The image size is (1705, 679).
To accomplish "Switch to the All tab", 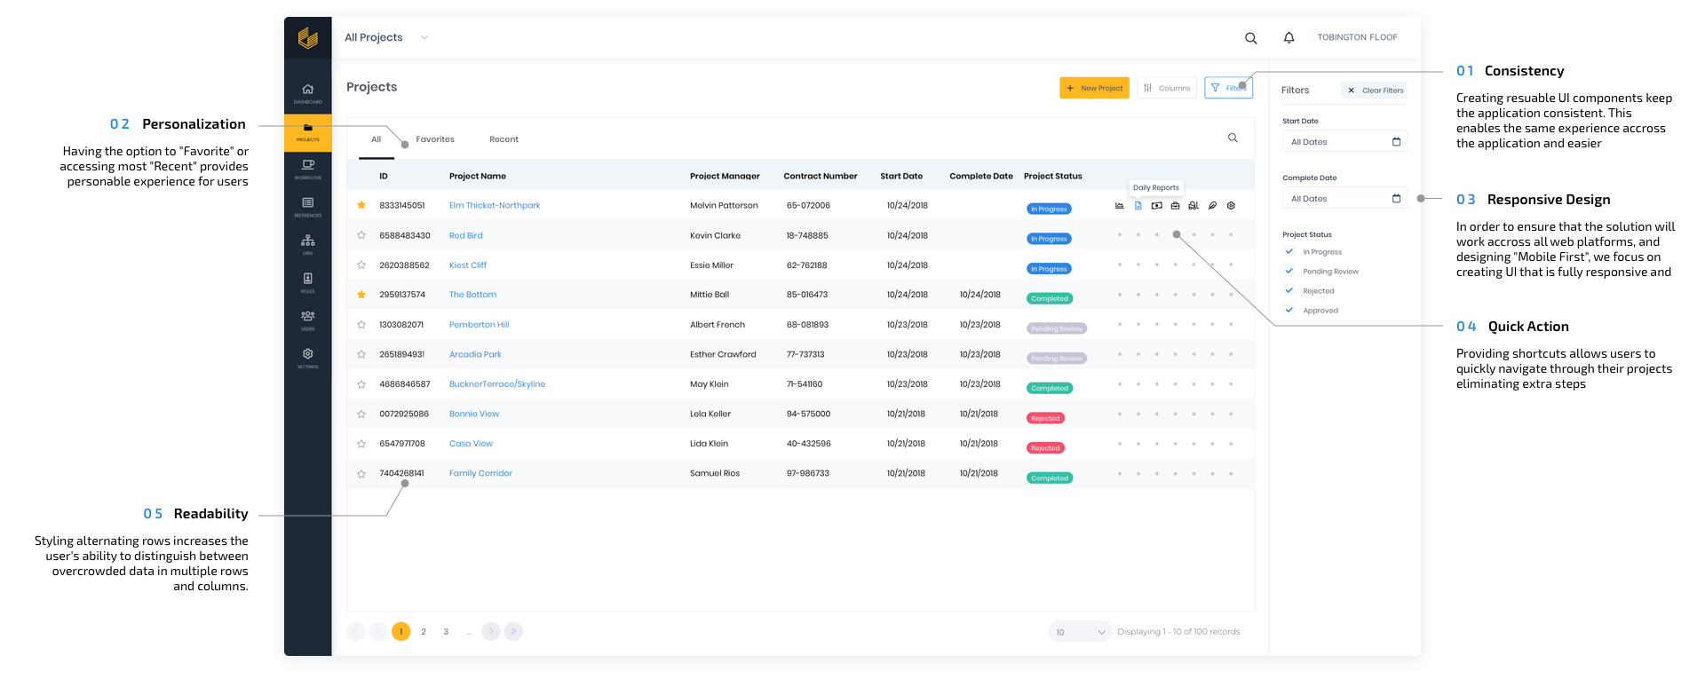I will click(x=377, y=139).
